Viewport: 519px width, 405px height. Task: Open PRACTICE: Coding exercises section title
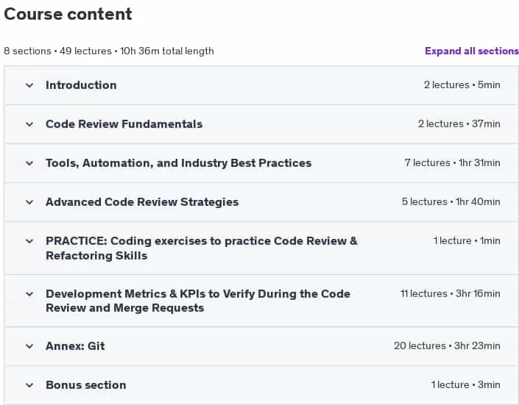point(202,248)
